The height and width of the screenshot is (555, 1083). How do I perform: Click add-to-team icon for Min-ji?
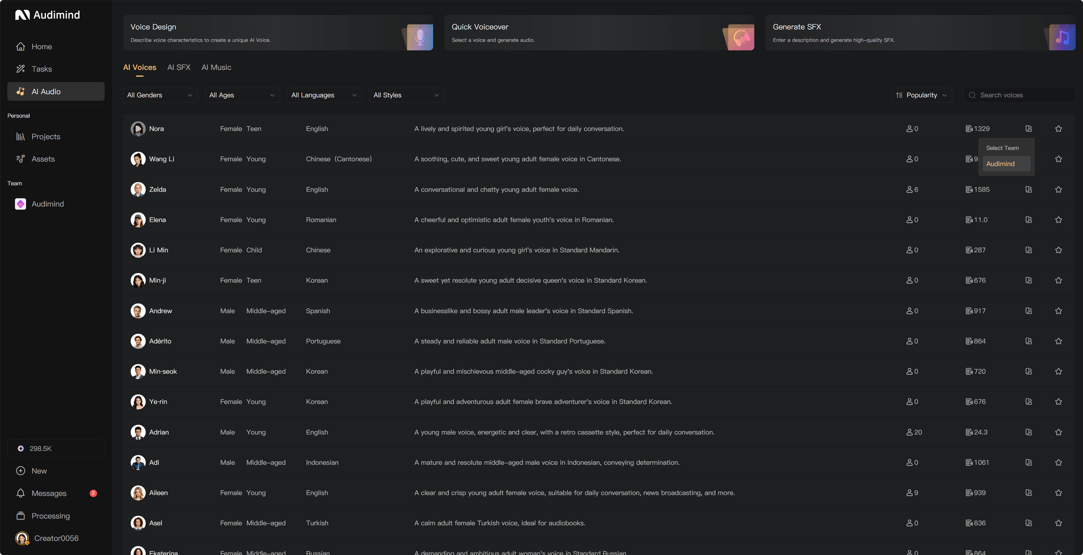coord(1028,280)
